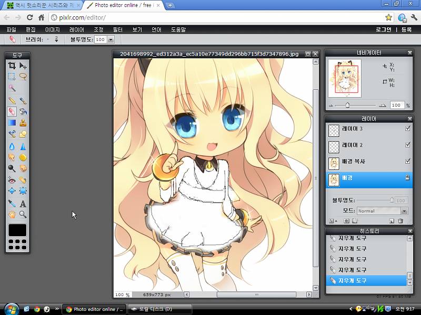Open the foreground color swatch

point(17,230)
